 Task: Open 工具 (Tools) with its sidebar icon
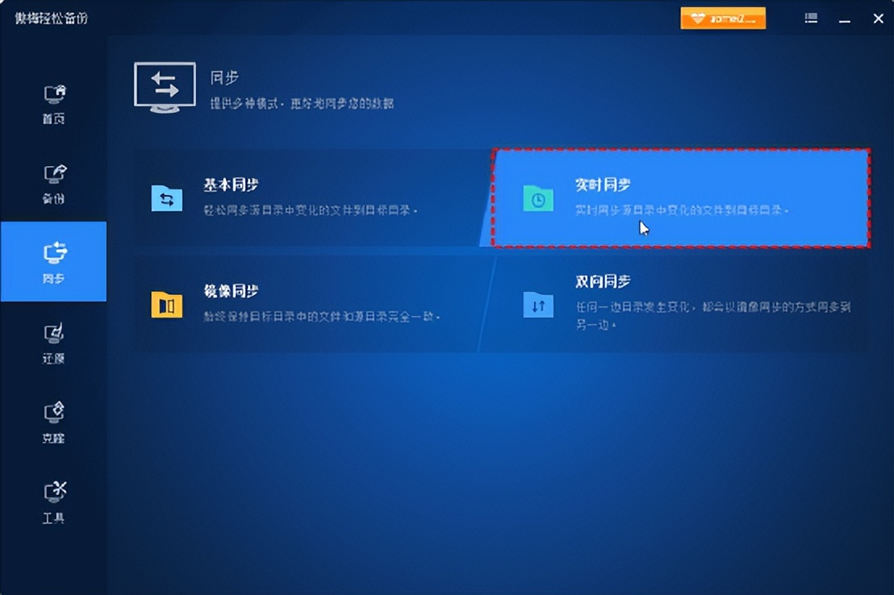click(53, 496)
